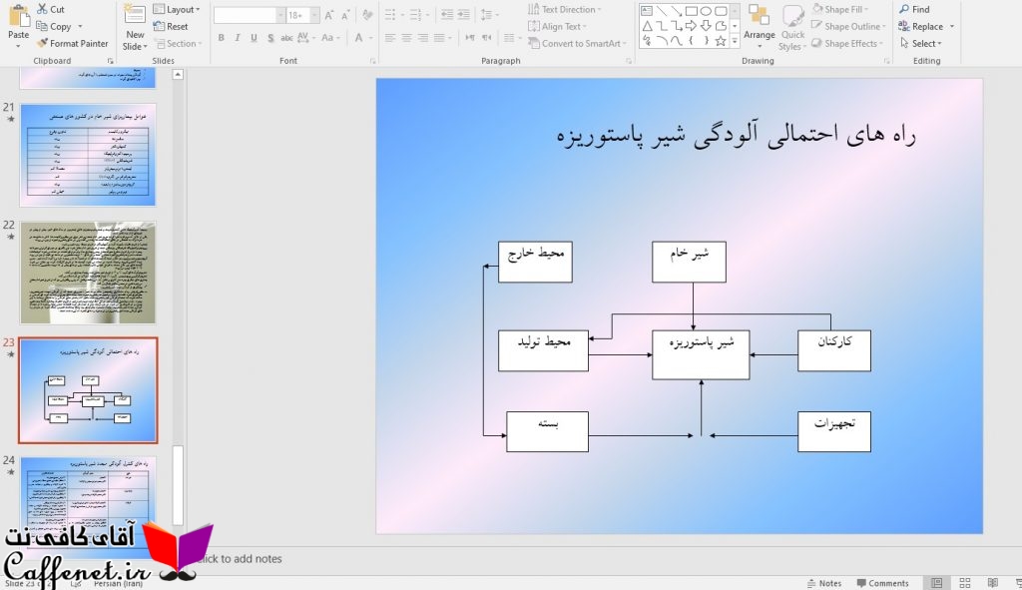Viewport: 1022px width, 590px height.
Task: Select slide 22 thumbnail
Action: pyautogui.click(x=88, y=273)
